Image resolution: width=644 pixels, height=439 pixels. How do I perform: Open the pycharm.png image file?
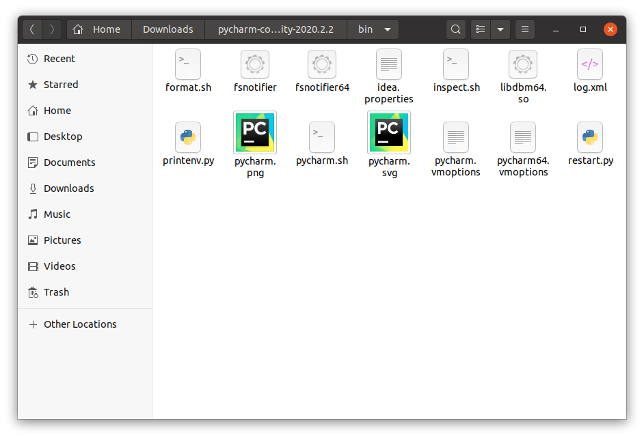point(254,132)
